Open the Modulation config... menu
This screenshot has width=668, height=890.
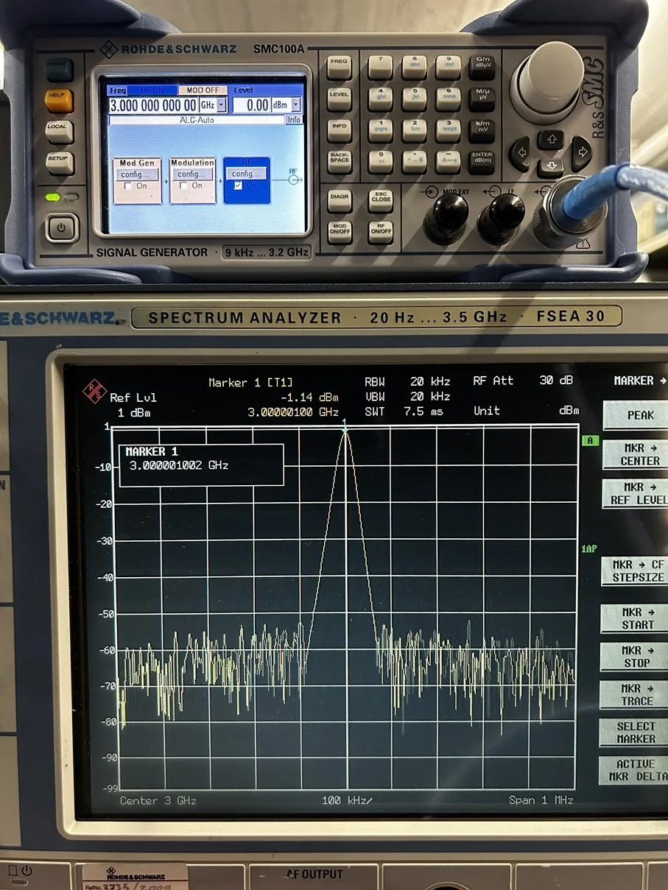click(191, 174)
